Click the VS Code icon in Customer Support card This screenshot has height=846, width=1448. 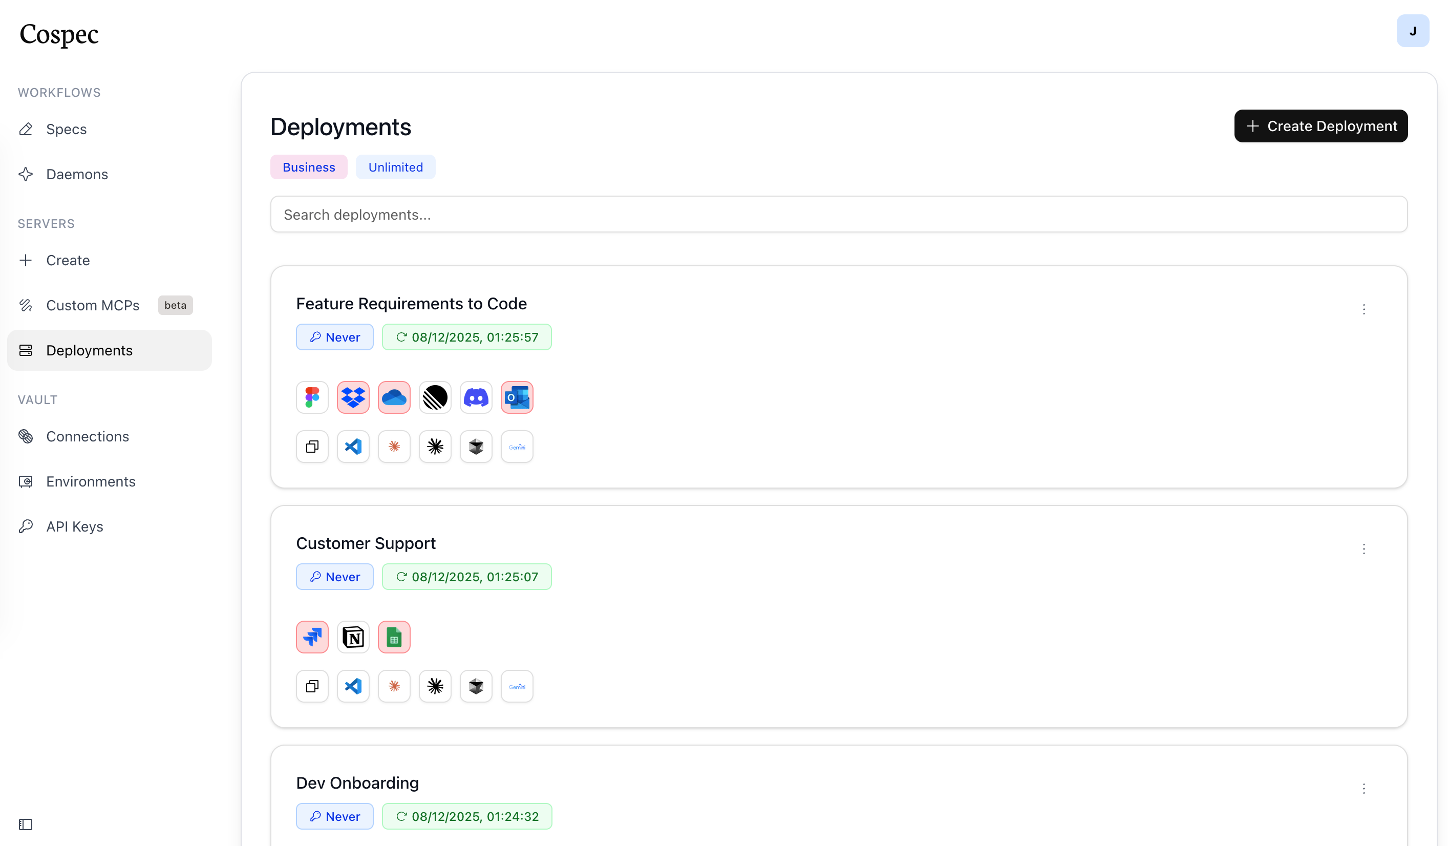[x=353, y=686]
